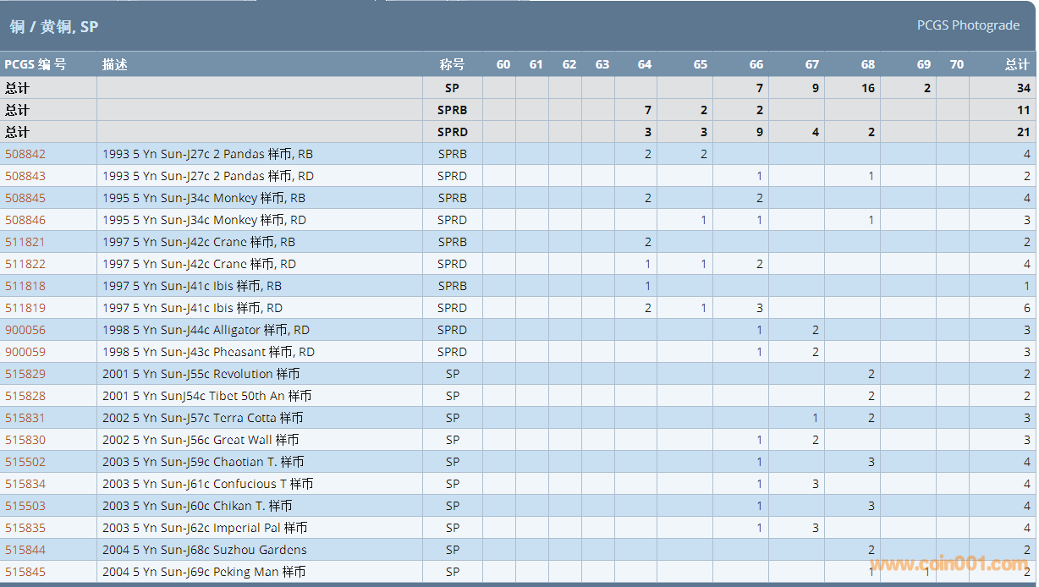
Task: Click coin number 508845 for Monkey RB
Action: click(x=25, y=198)
